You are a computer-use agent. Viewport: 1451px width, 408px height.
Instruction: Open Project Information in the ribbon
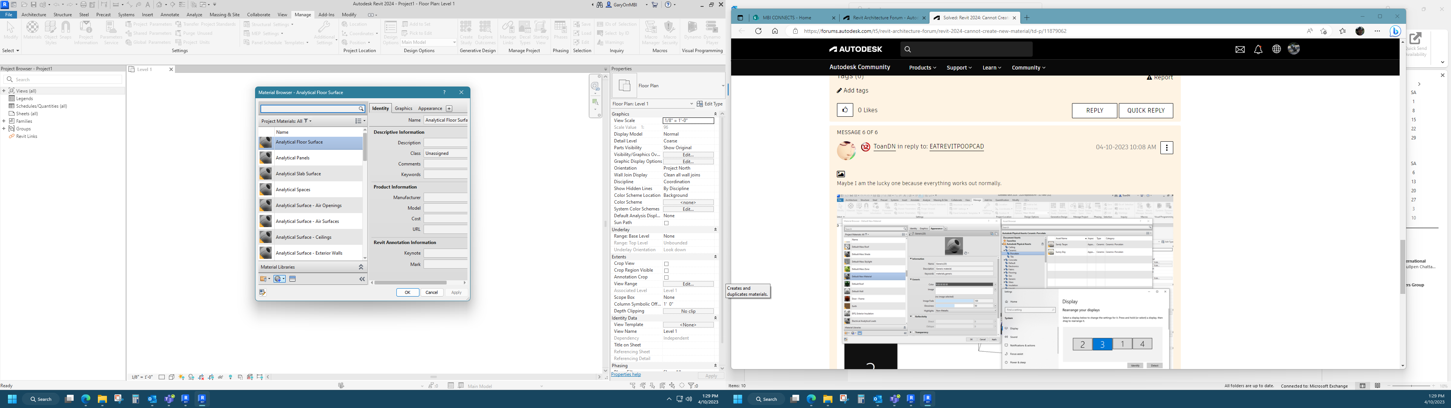(x=86, y=32)
